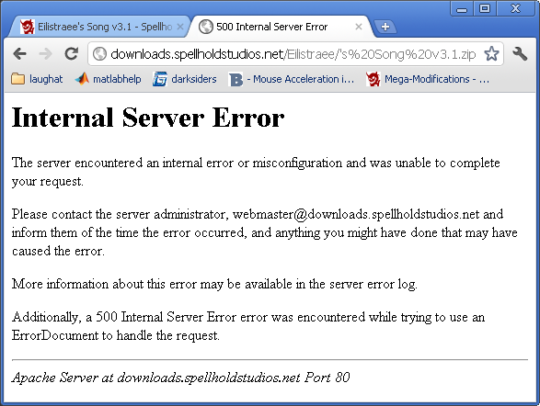
Task: Click the globe icon in address bar
Action: 99,54
